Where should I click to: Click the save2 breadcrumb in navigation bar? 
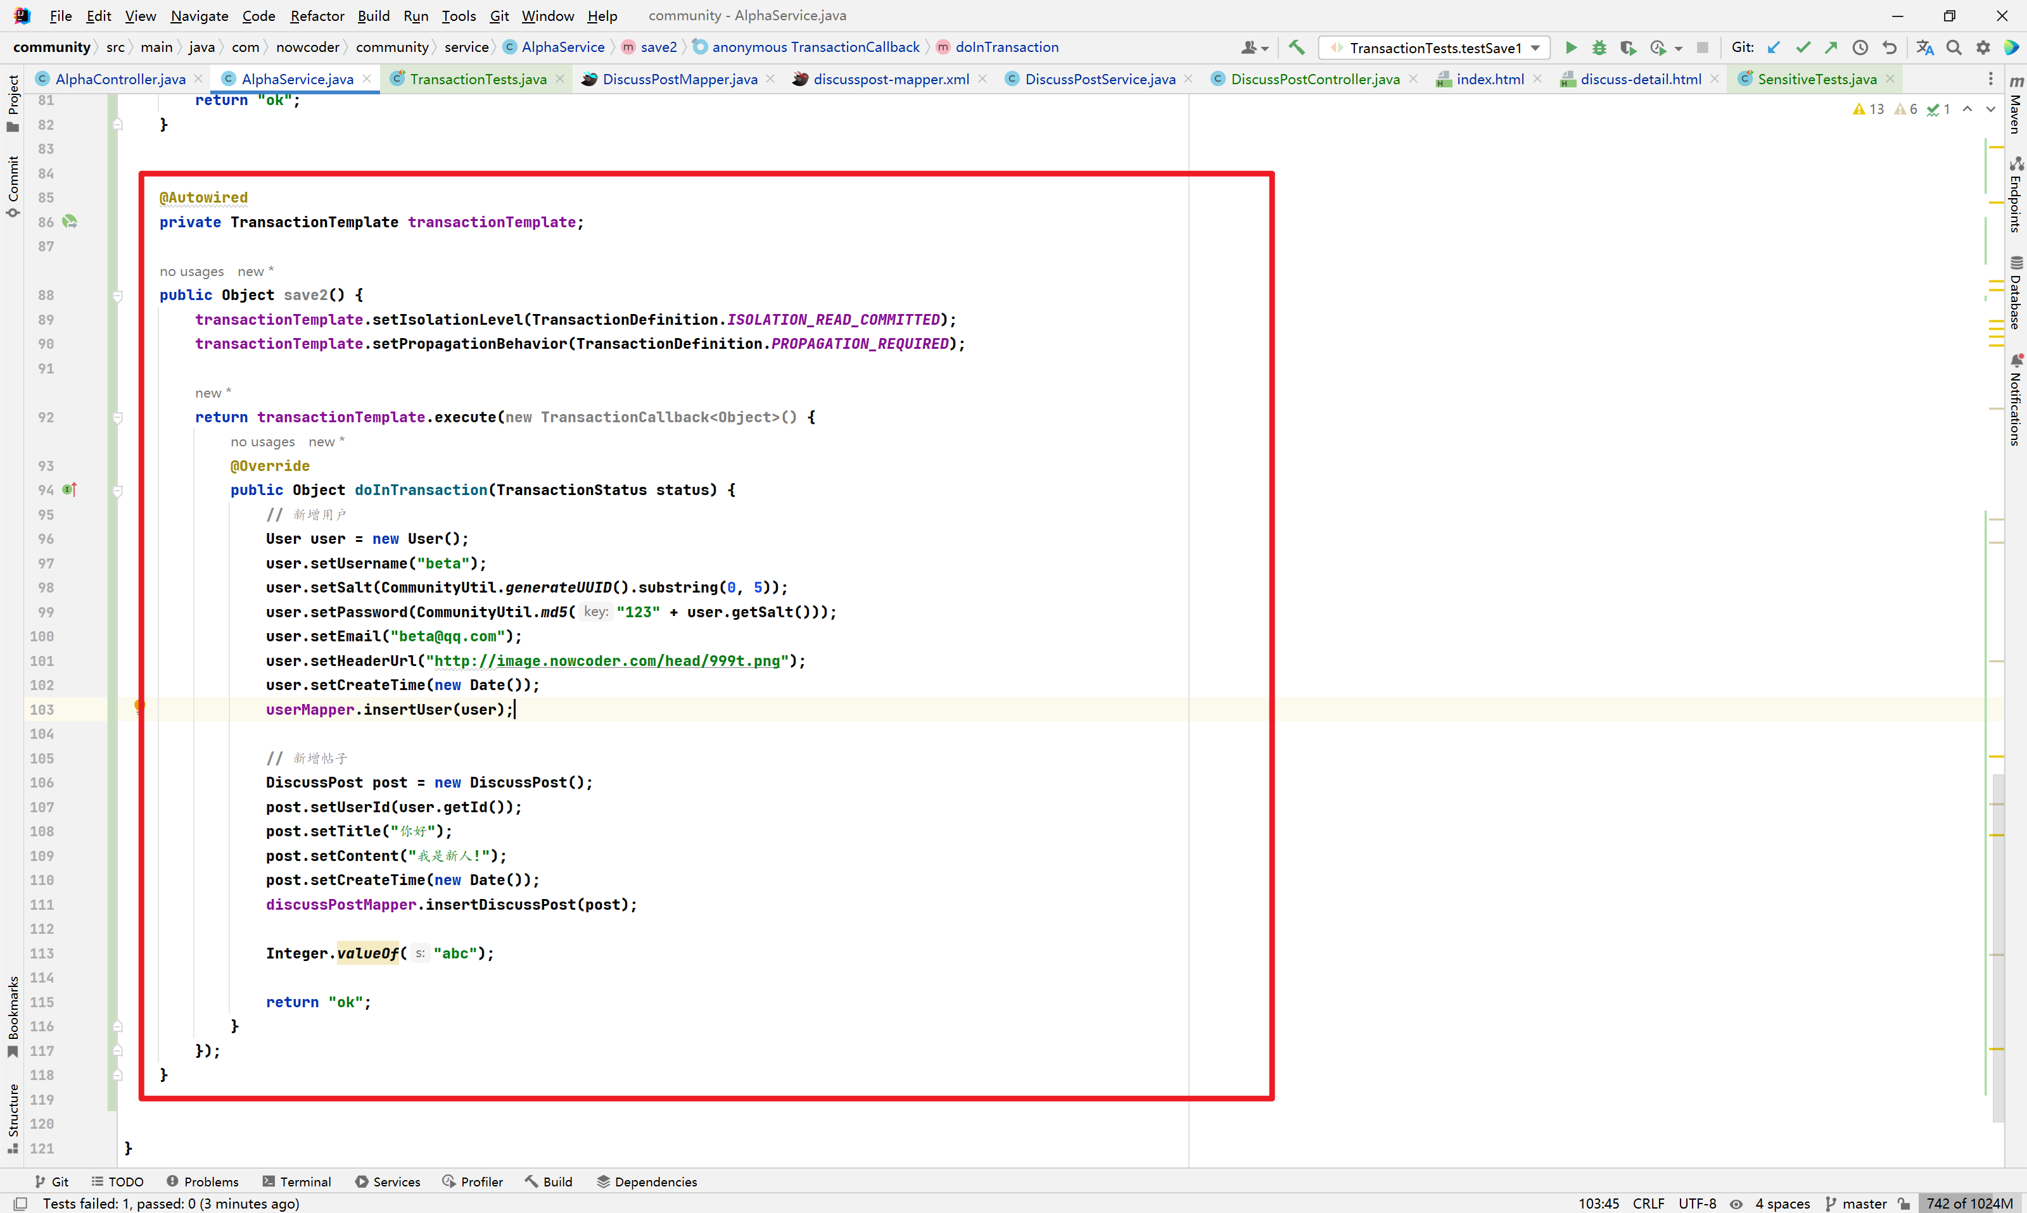coord(649,47)
